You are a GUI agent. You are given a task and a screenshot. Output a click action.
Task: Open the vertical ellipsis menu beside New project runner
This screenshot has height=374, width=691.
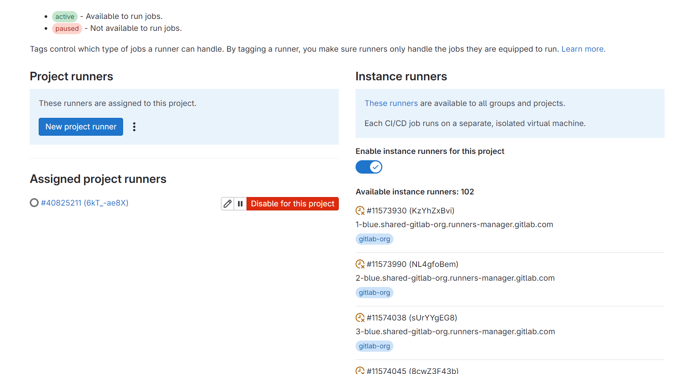click(134, 127)
